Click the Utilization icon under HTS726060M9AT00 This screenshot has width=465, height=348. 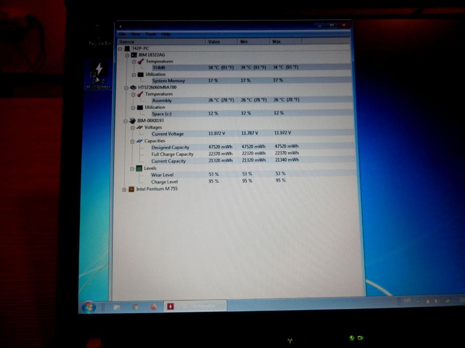point(140,108)
